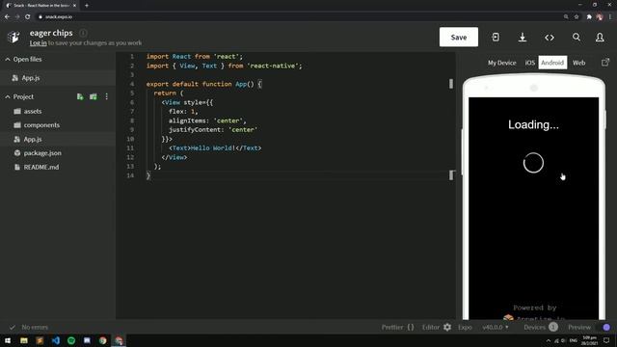Click the Devices count badge
This screenshot has height=347, width=617.
[x=552, y=327]
